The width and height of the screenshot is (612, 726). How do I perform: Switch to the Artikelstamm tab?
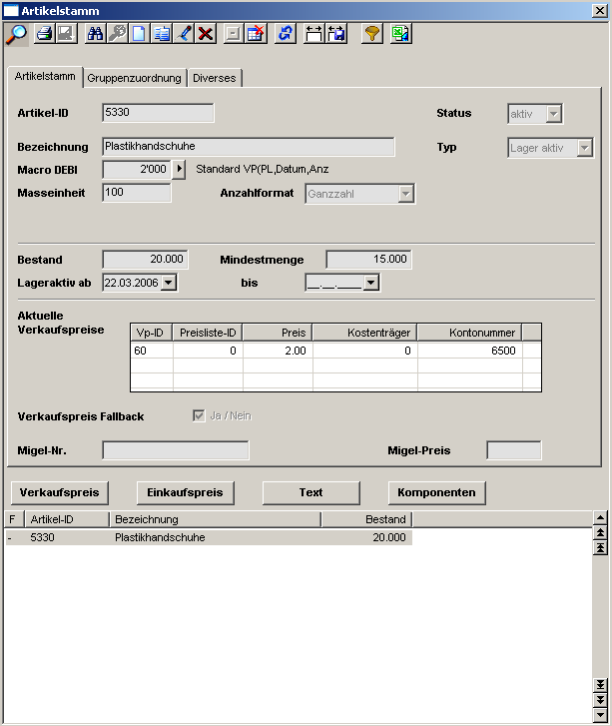coord(45,76)
